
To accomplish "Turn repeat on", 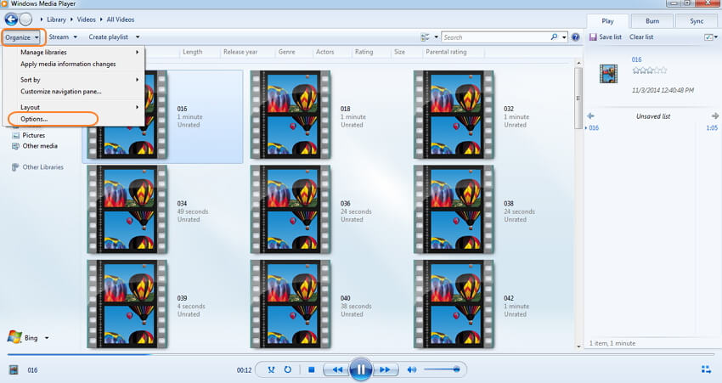I will click(288, 369).
